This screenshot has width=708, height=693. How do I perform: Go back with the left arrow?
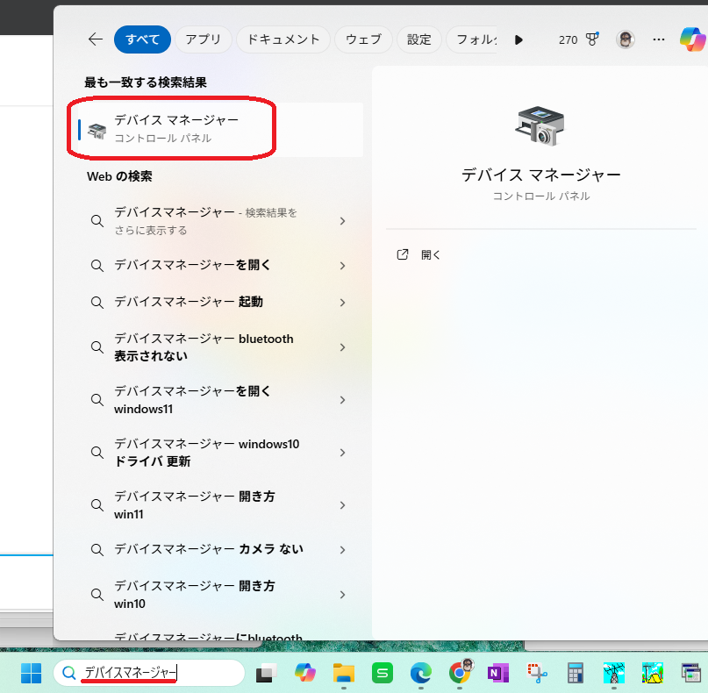point(96,39)
